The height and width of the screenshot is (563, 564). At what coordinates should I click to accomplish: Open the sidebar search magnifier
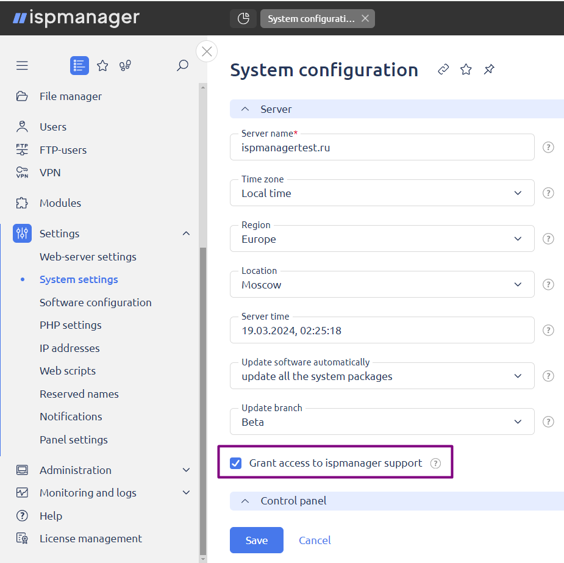click(x=182, y=65)
